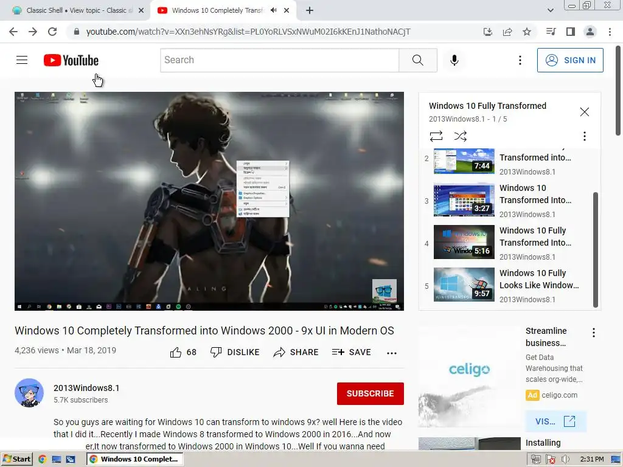Click the DISLIKE button
Image resolution: width=623 pixels, height=467 pixels.
tap(235, 352)
